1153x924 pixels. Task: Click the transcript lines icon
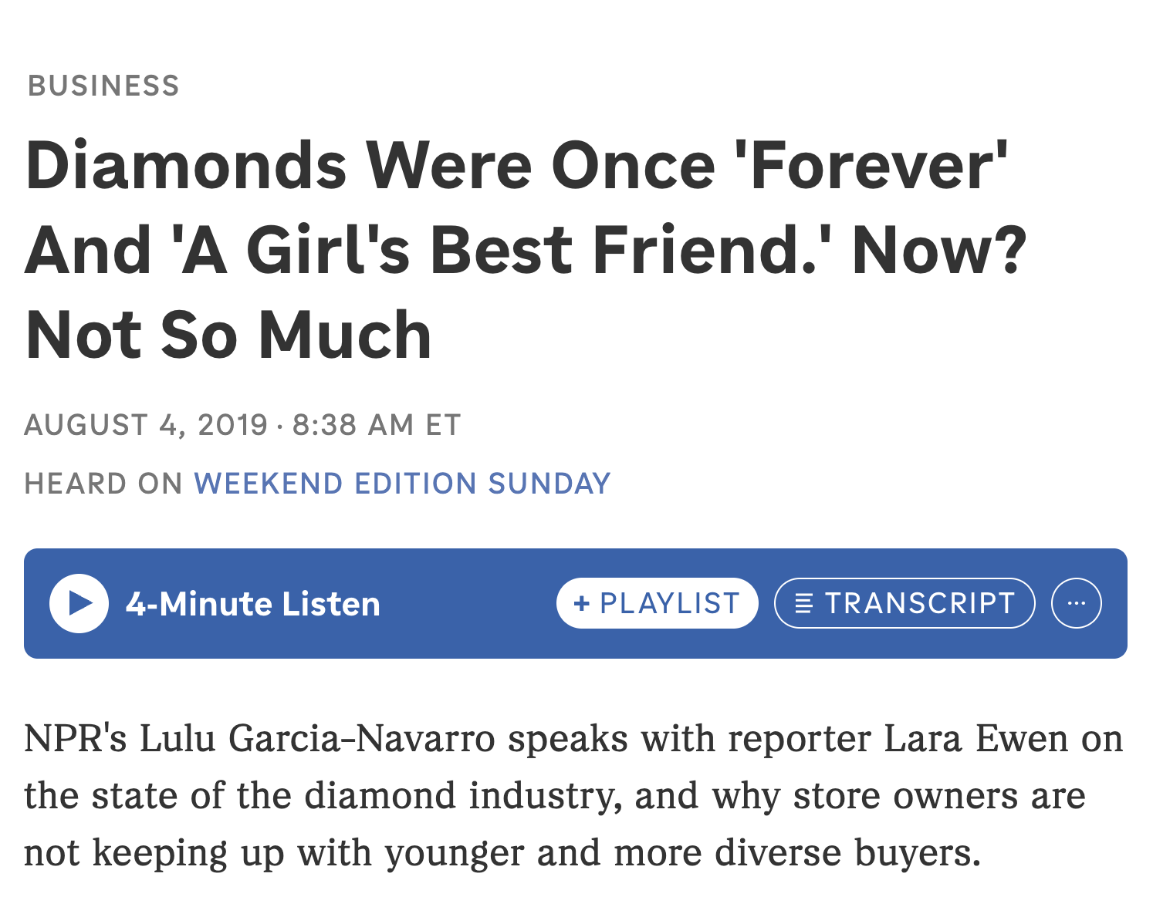coord(803,603)
